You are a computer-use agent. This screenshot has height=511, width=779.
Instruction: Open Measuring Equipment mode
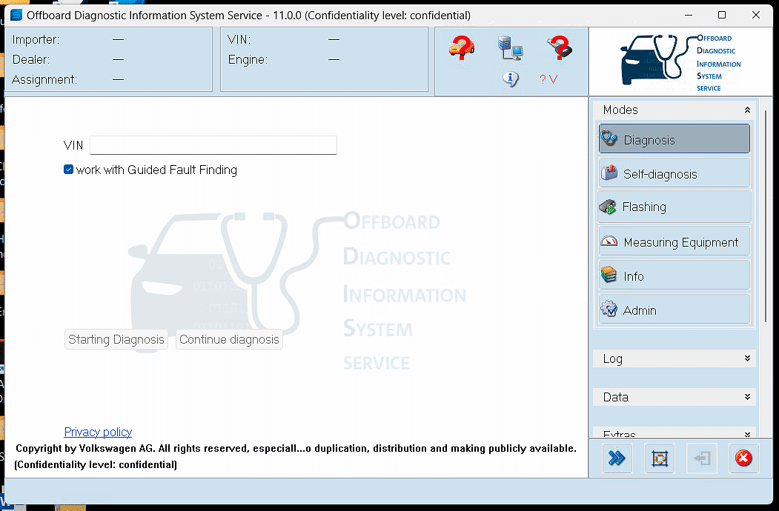609,241
